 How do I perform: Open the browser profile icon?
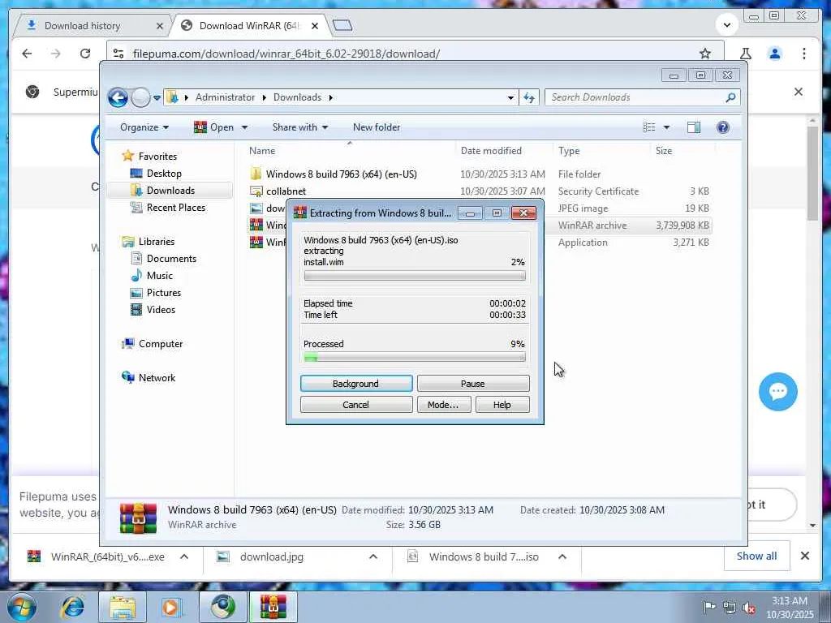(x=775, y=54)
